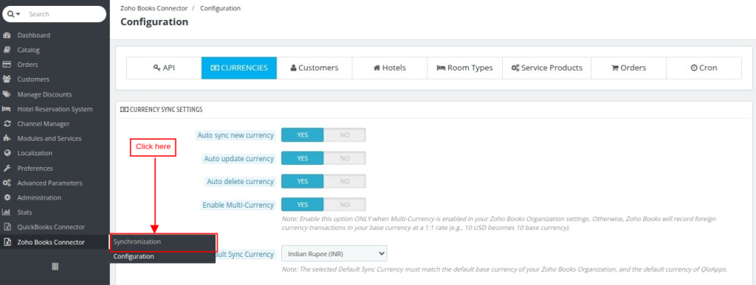Image resolution: width=756 pixels, height=285 pixels.
Task: Click the Manage Discounts tag icon
Action: tap(7, 94)
